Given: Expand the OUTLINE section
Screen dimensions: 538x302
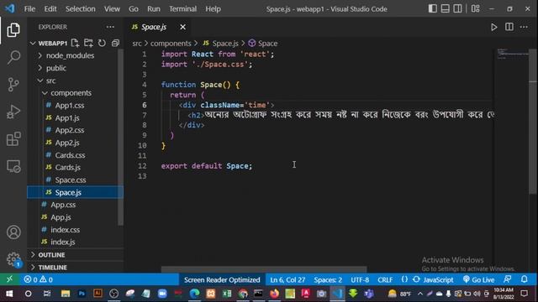Looking at the screenshot, I should click(51, 255).
